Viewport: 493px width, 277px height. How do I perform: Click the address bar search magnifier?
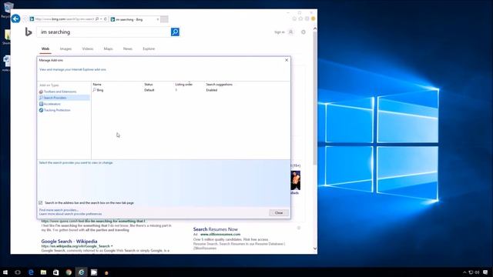click(x=97, y=19)
